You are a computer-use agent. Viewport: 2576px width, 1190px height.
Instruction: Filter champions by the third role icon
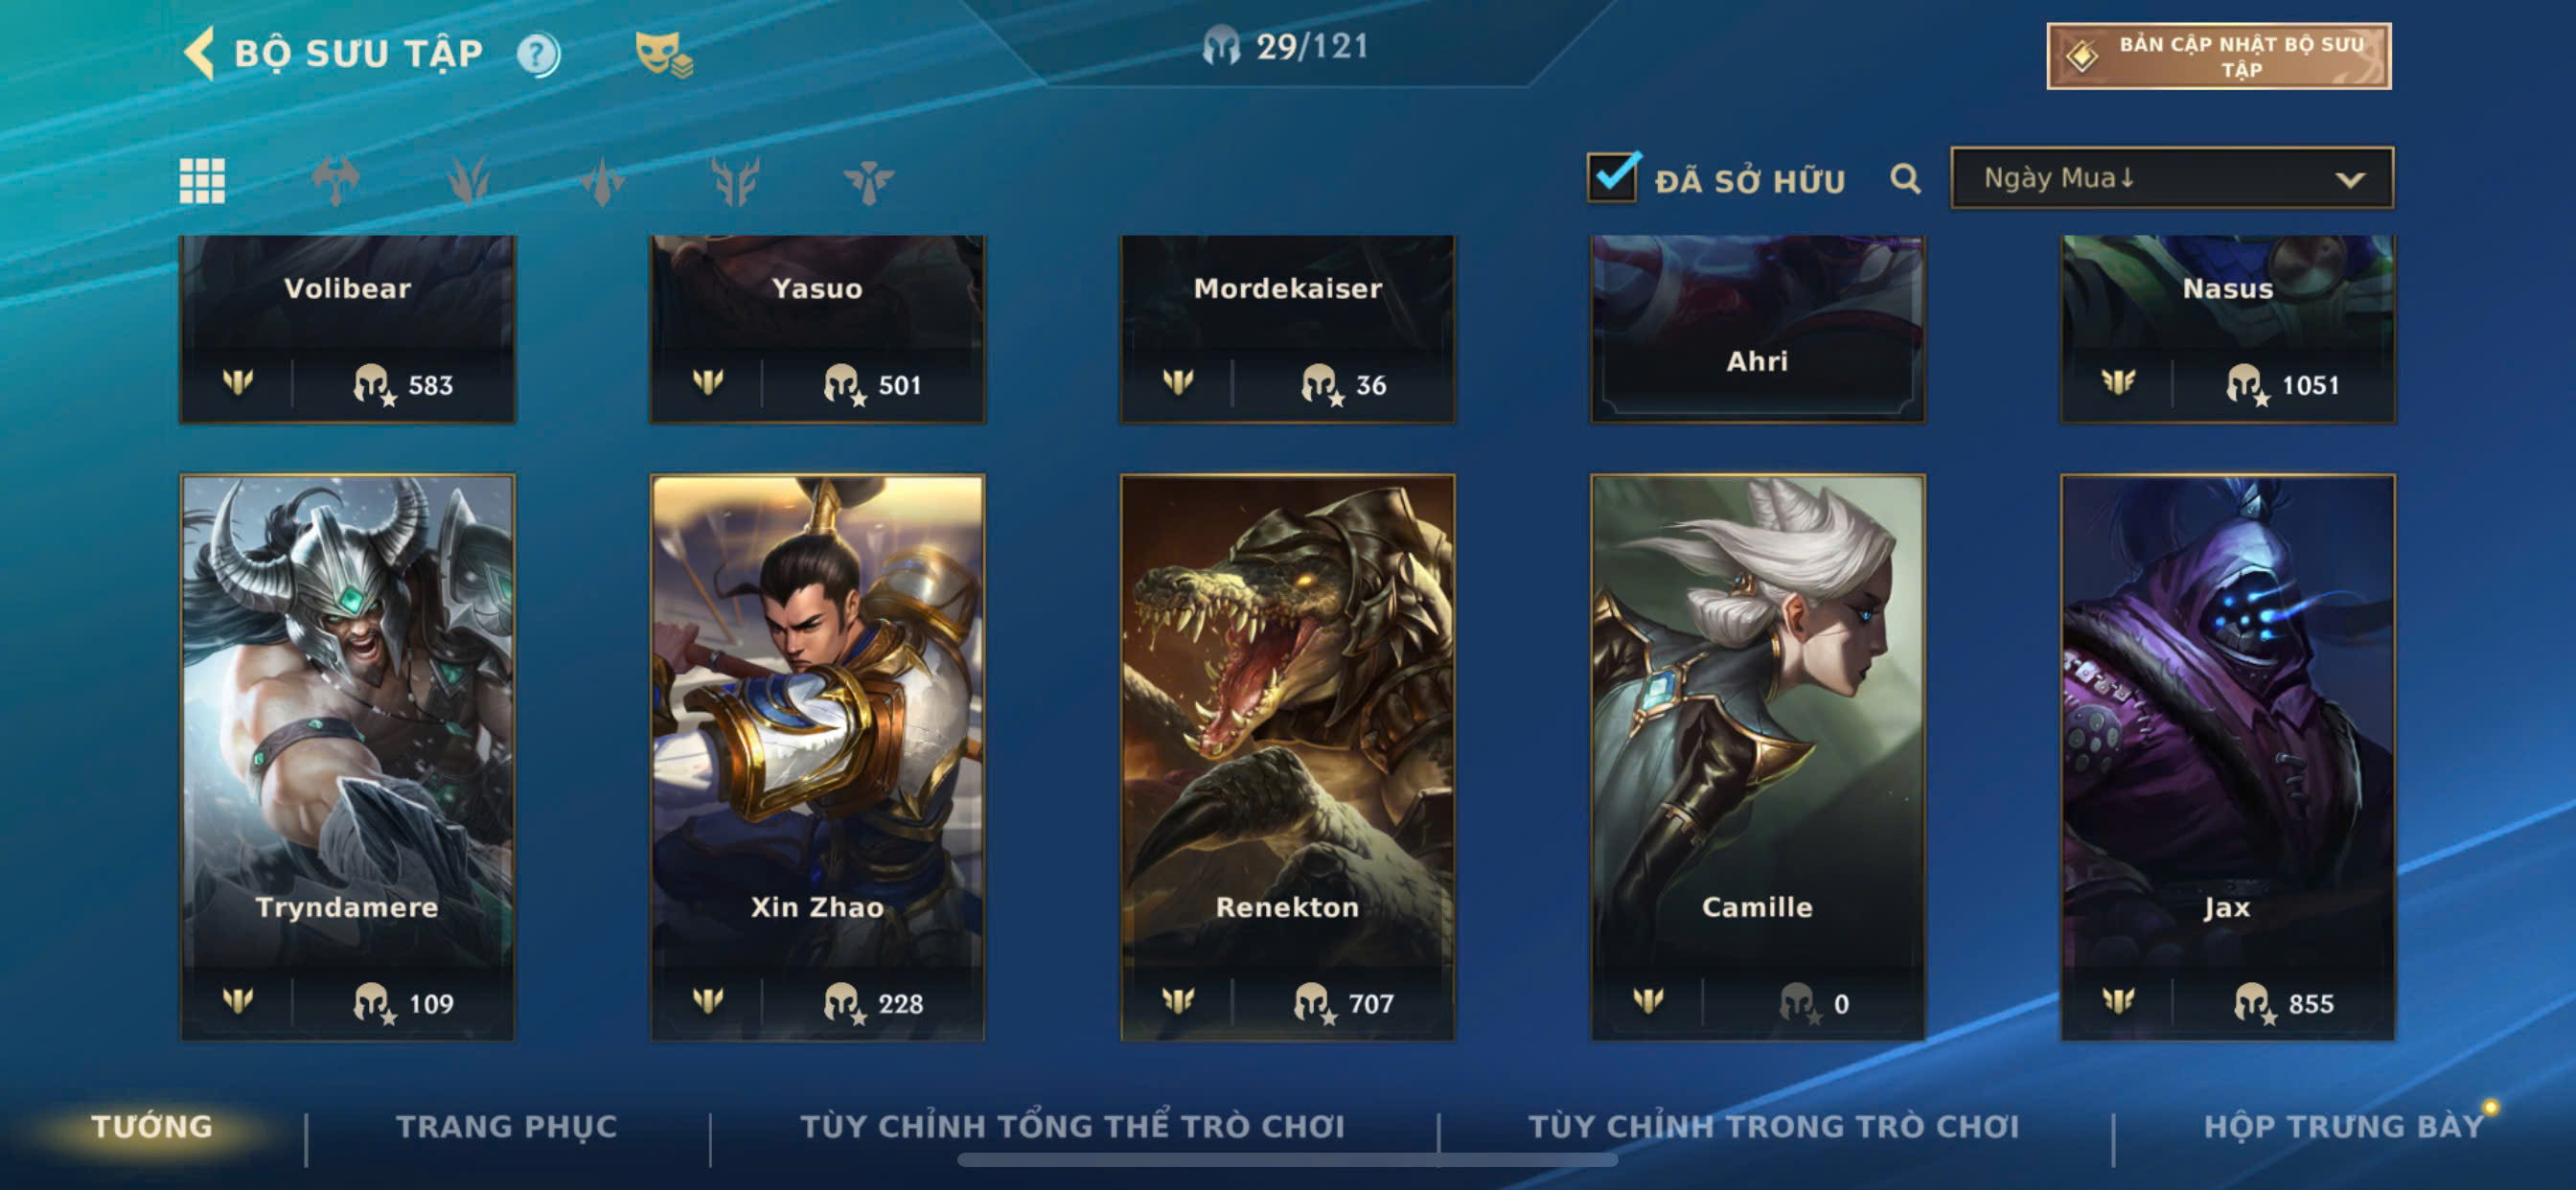pos(602,181)
